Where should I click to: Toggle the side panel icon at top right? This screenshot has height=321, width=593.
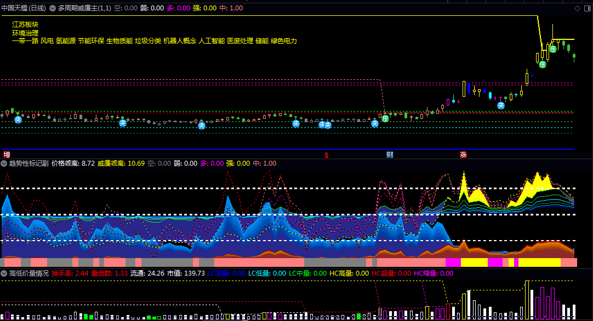tap(586, 9)
